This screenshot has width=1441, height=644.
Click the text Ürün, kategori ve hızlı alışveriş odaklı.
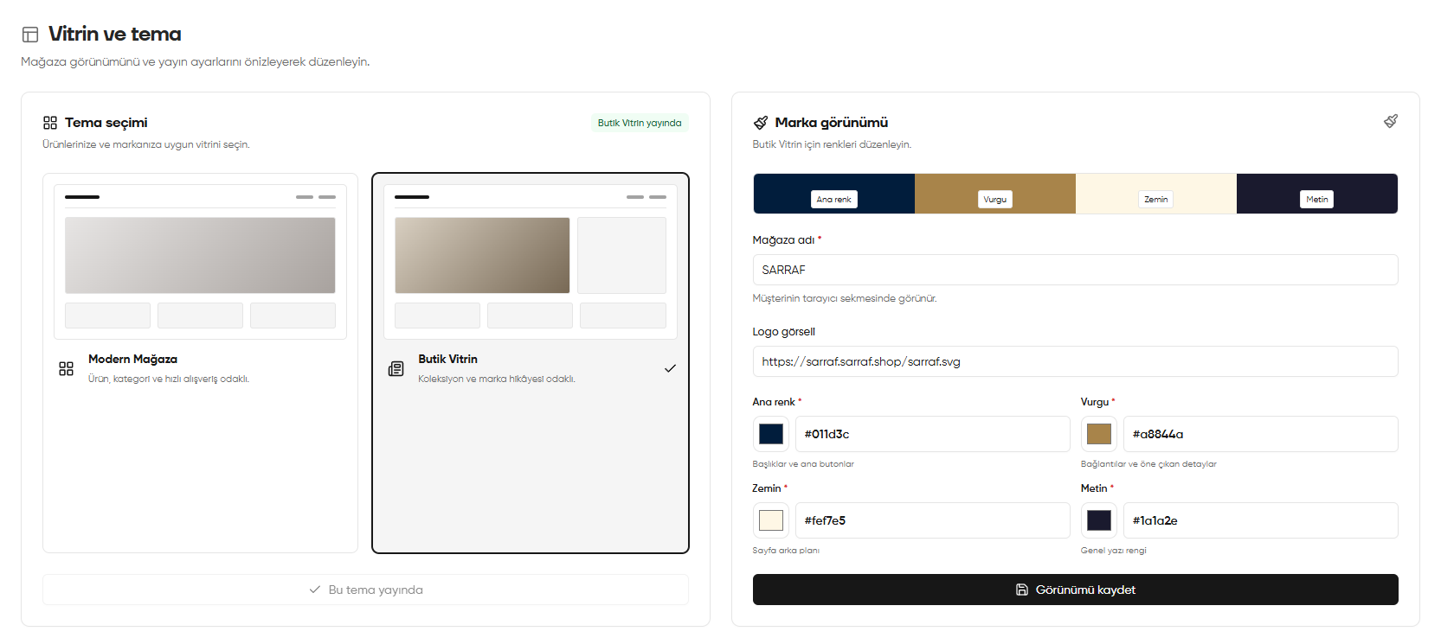(x=169, y=379)
